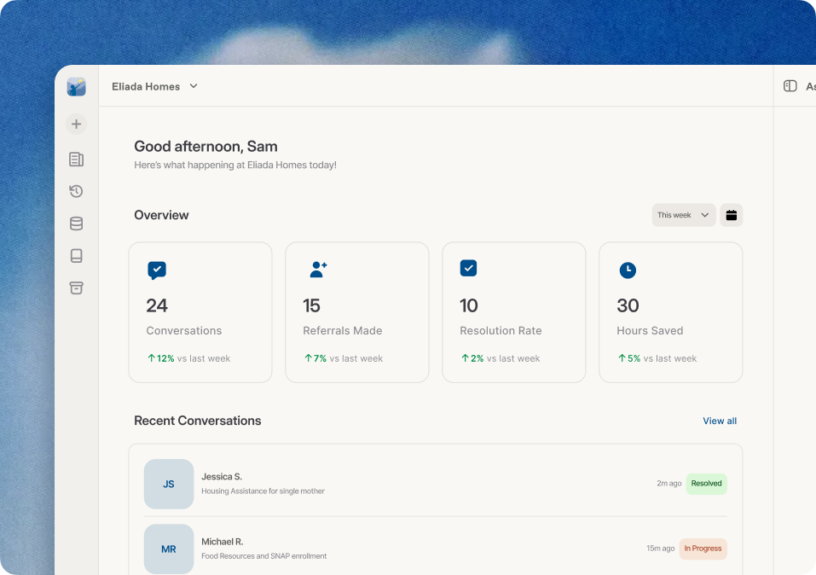Click Housing Assistance for single mother text
The width and height of the screenshot is (816, 575).
263,491
